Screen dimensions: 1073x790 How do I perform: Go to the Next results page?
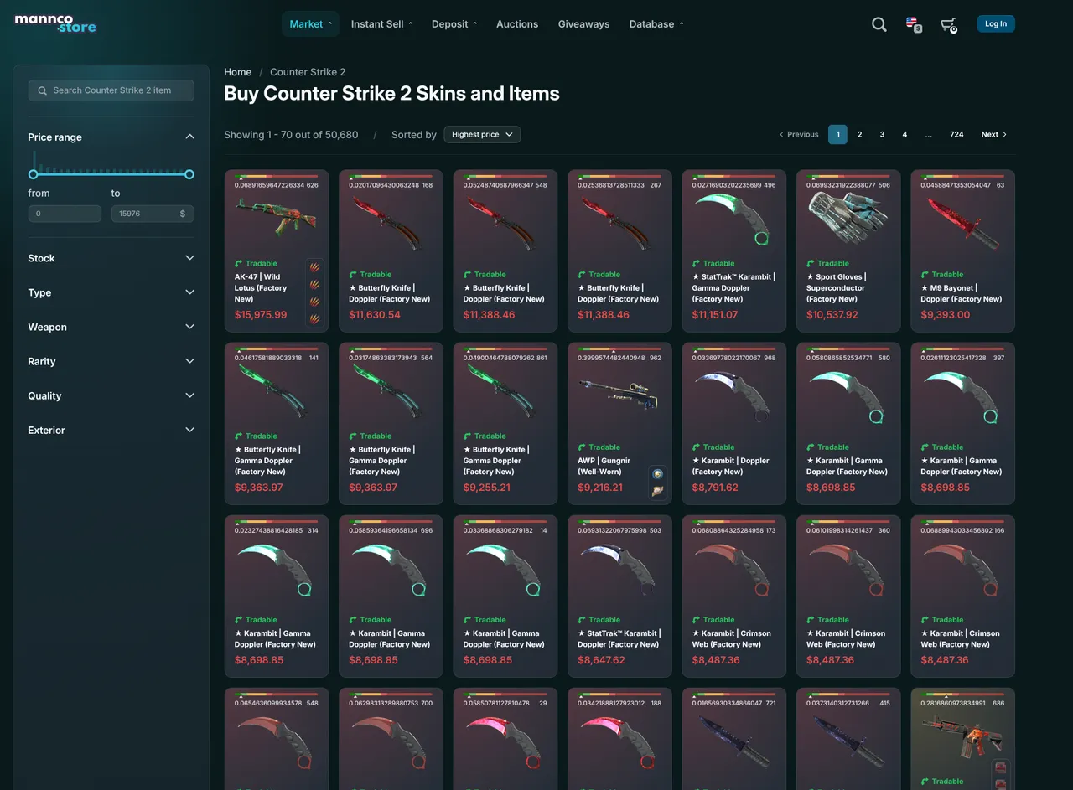point(994,134)
